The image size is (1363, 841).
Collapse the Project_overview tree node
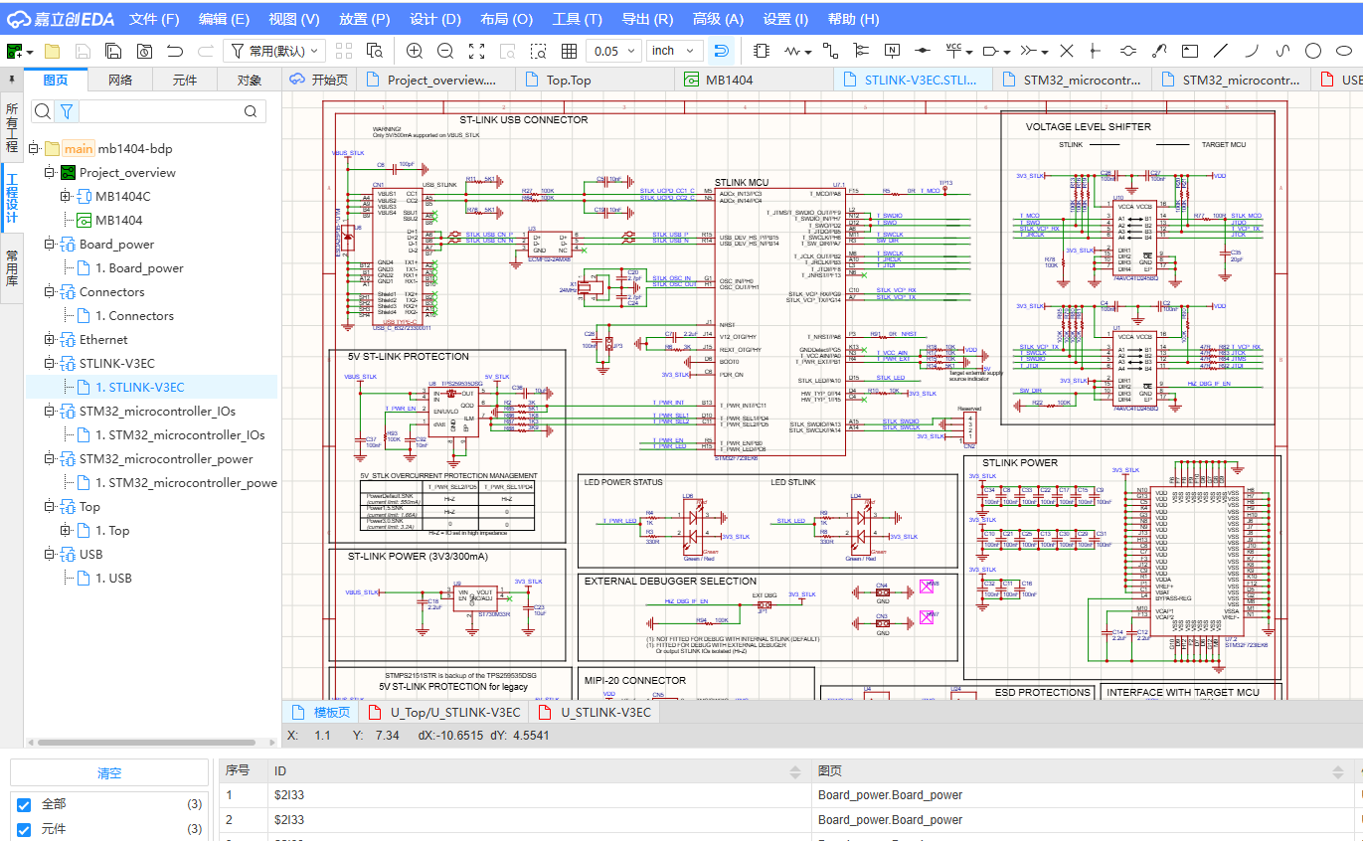point(48,173)
